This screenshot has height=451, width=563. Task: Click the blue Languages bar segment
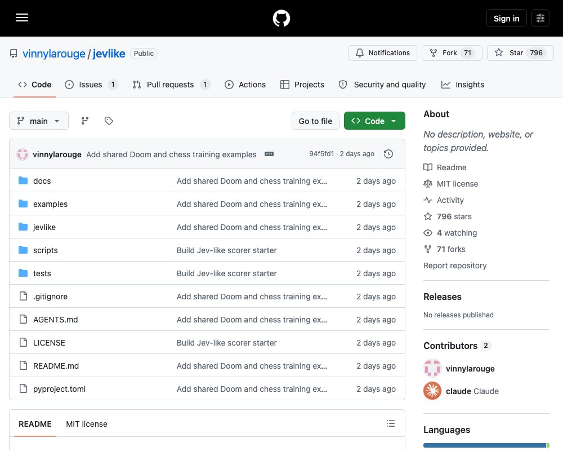(484, 445)
